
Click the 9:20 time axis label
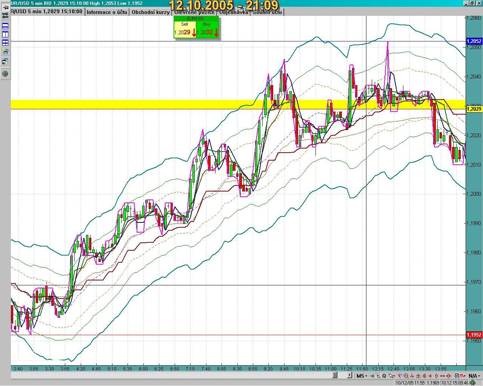(x=268, y=369)
